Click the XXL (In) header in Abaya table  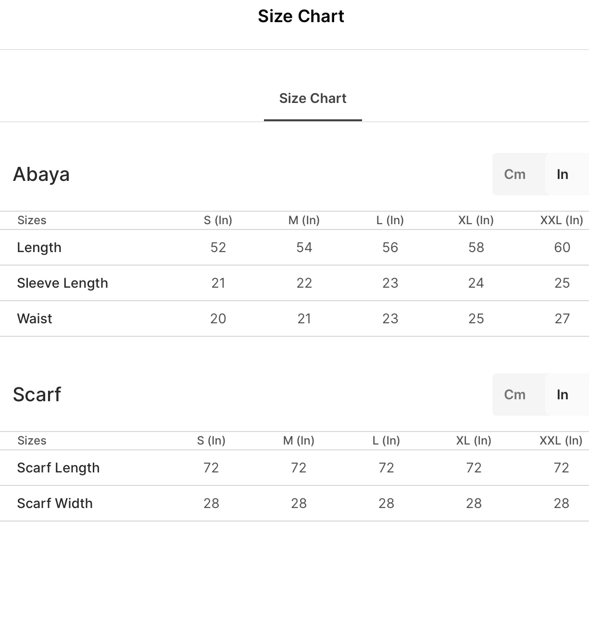point(562,220)
